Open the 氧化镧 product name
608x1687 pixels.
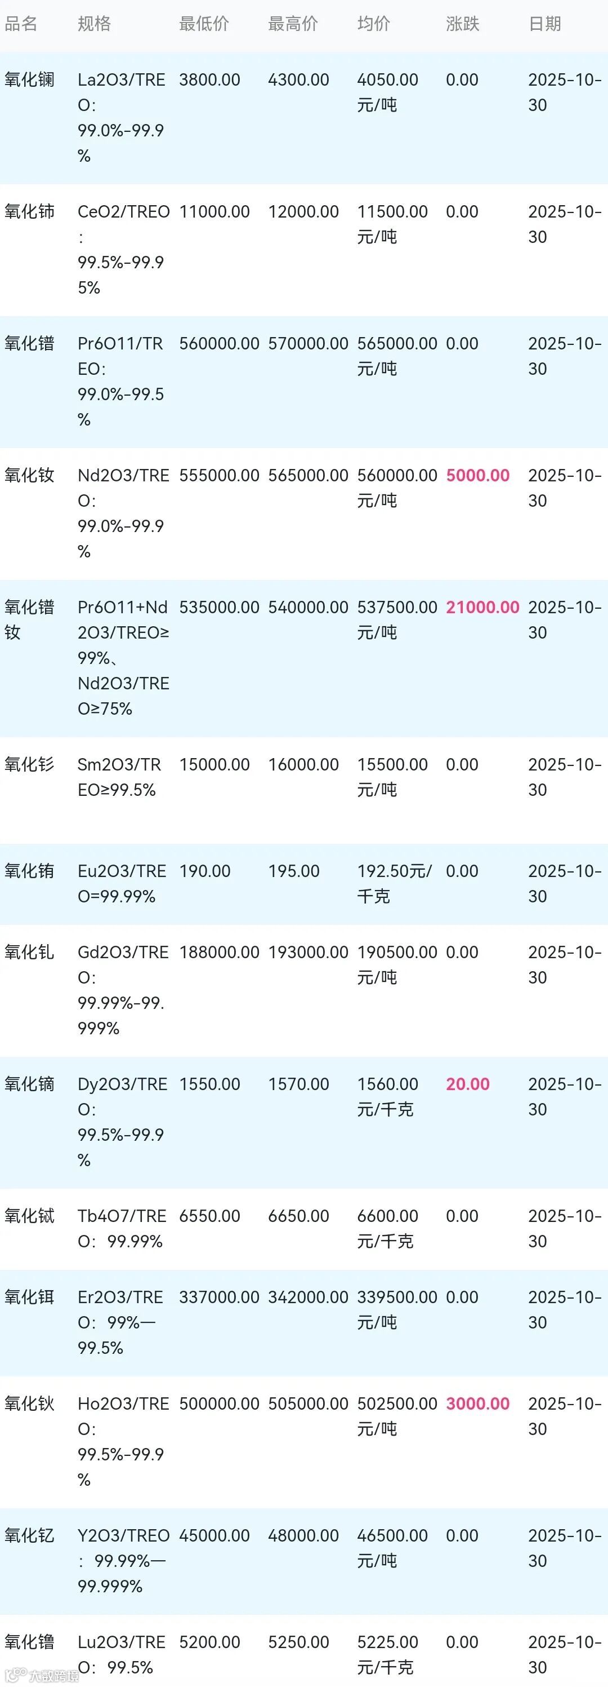pos(29,80)
